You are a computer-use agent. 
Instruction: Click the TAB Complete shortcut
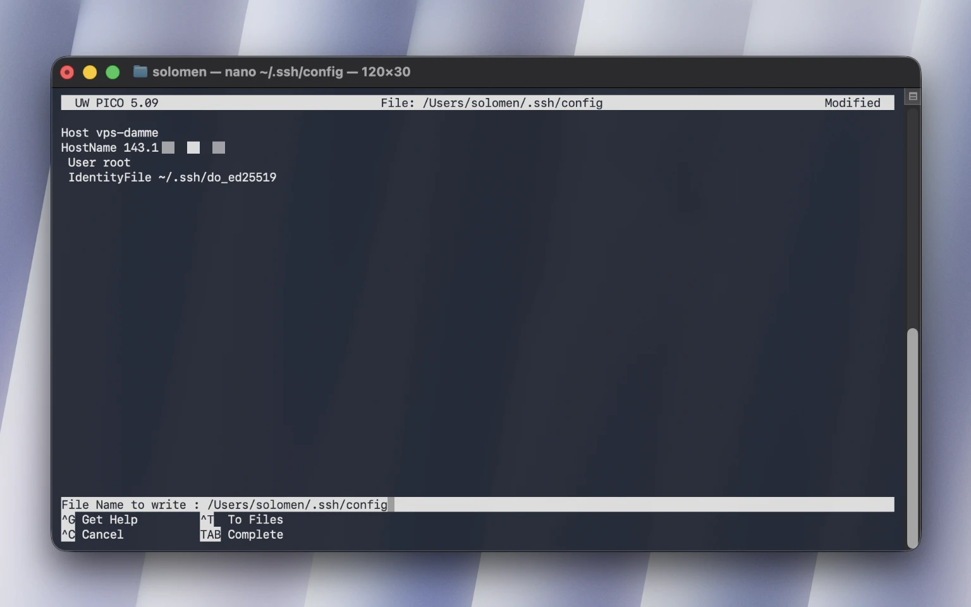[x=241, y=535]
